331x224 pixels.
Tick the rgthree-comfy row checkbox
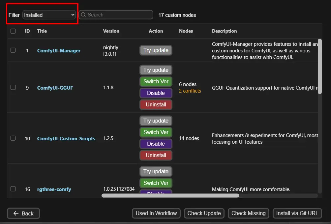coord(13,189)
